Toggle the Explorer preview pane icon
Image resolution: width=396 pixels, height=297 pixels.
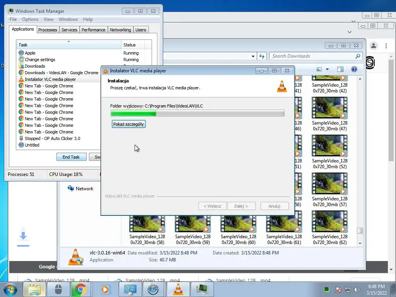click(340, 69)
